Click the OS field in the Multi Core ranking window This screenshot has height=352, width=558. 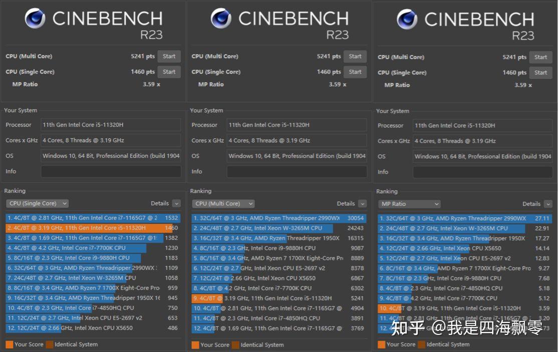point(297,156)
